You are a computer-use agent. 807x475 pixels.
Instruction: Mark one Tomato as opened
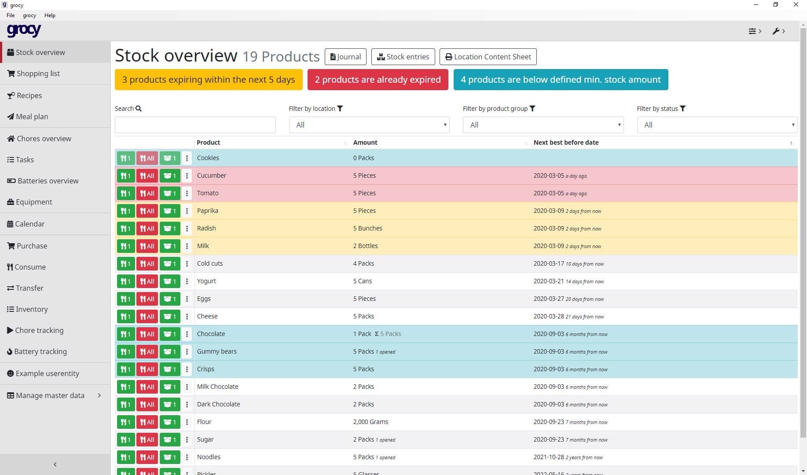tap(169, 193)
